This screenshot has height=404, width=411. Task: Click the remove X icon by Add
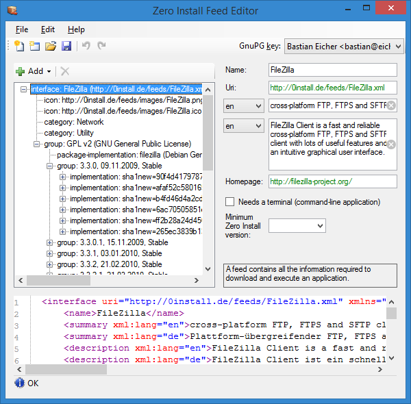[65, 71]
